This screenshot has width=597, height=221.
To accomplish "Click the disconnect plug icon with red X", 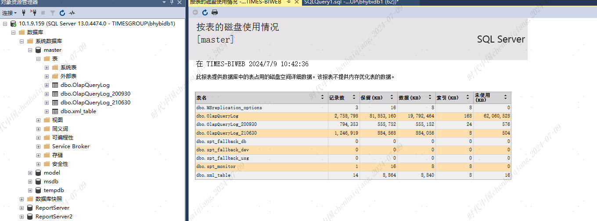I will point(33,13).
